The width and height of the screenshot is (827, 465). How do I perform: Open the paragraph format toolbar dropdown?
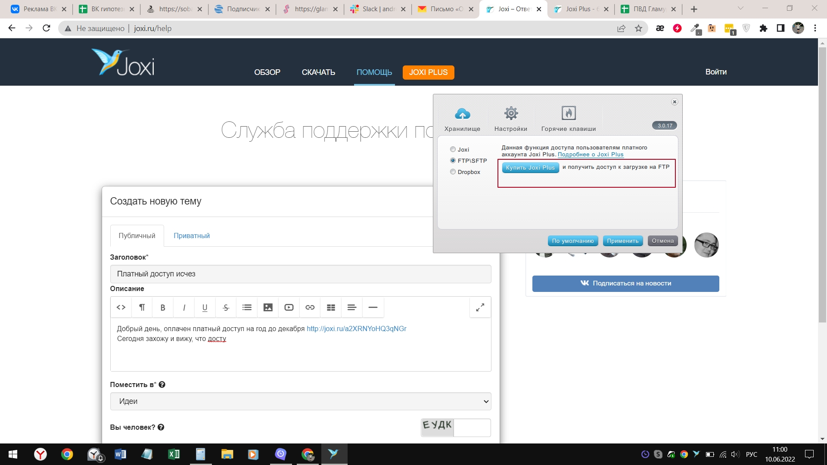pos(142,307)
